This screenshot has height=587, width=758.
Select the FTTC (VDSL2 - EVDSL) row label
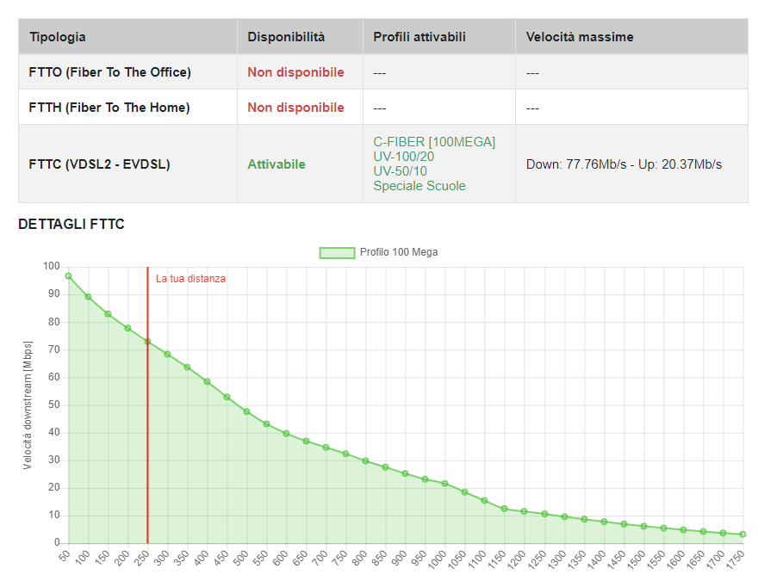100,164
